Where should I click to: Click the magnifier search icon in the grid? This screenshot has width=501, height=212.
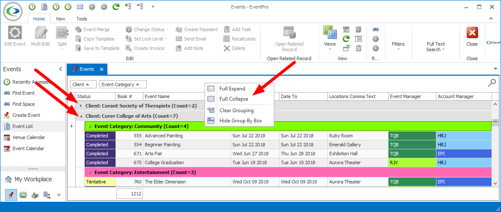click(492, 83)
